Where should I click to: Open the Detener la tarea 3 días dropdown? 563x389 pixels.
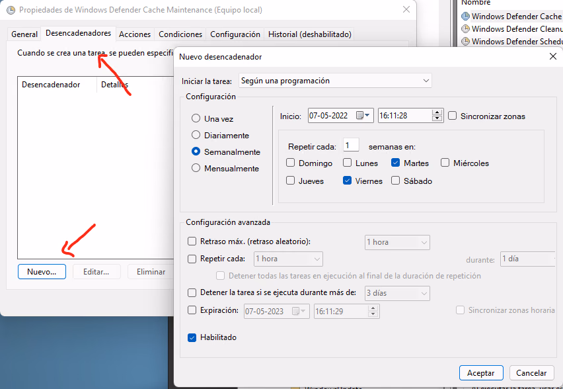pos(397,293)
